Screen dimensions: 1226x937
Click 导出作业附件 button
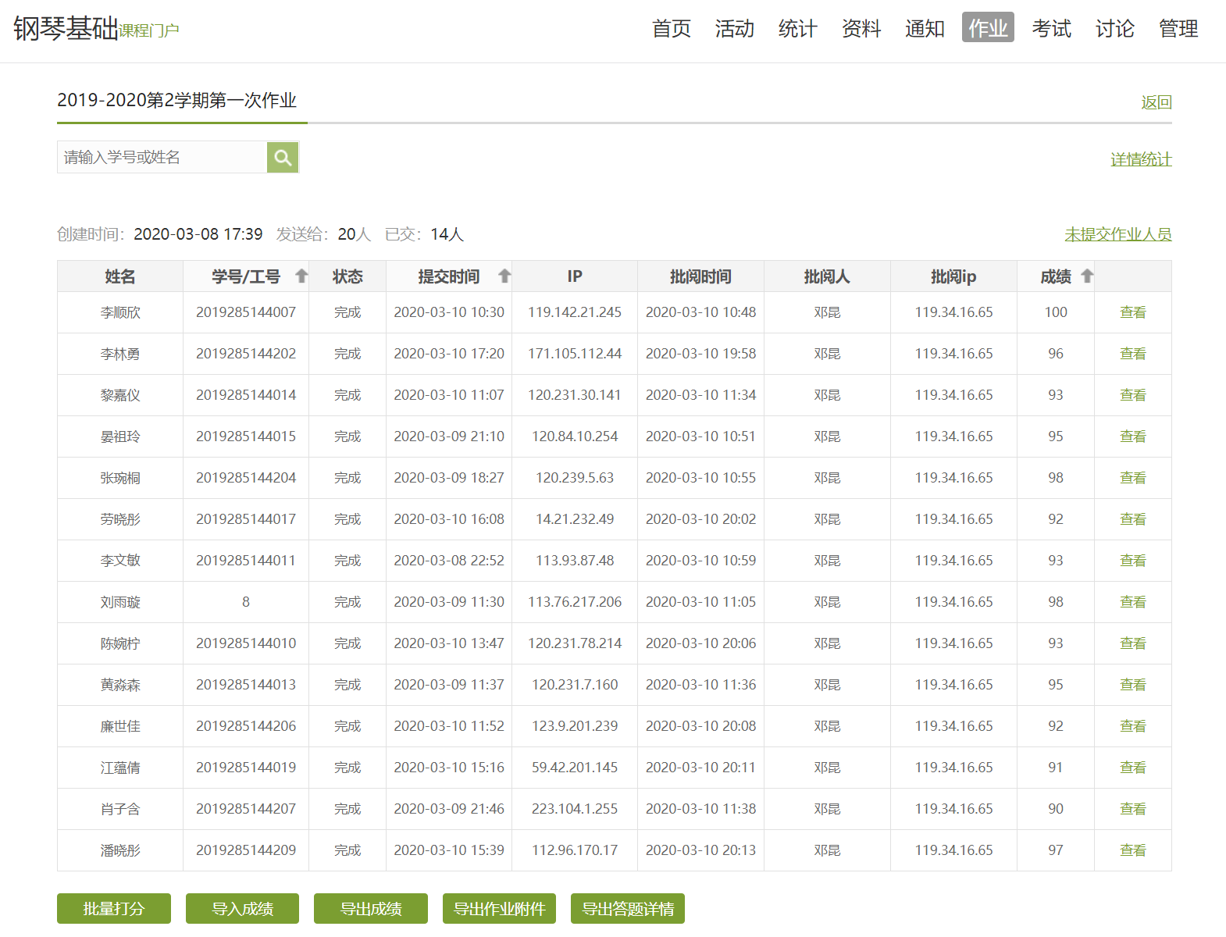(x=499, y=909)
